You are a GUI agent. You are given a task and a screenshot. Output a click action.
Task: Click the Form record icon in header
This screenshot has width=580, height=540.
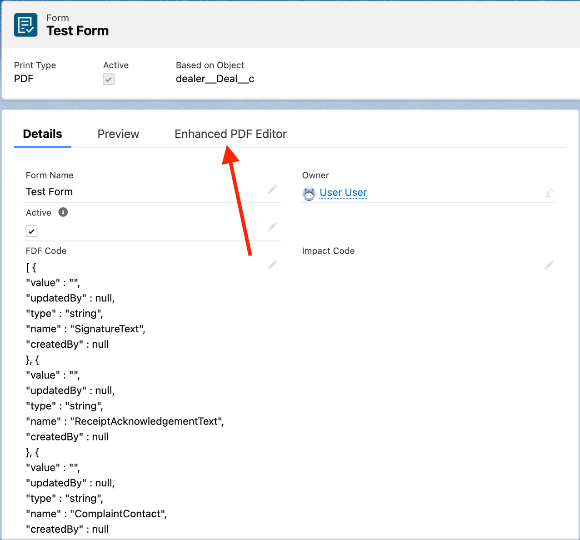[25, 25]
